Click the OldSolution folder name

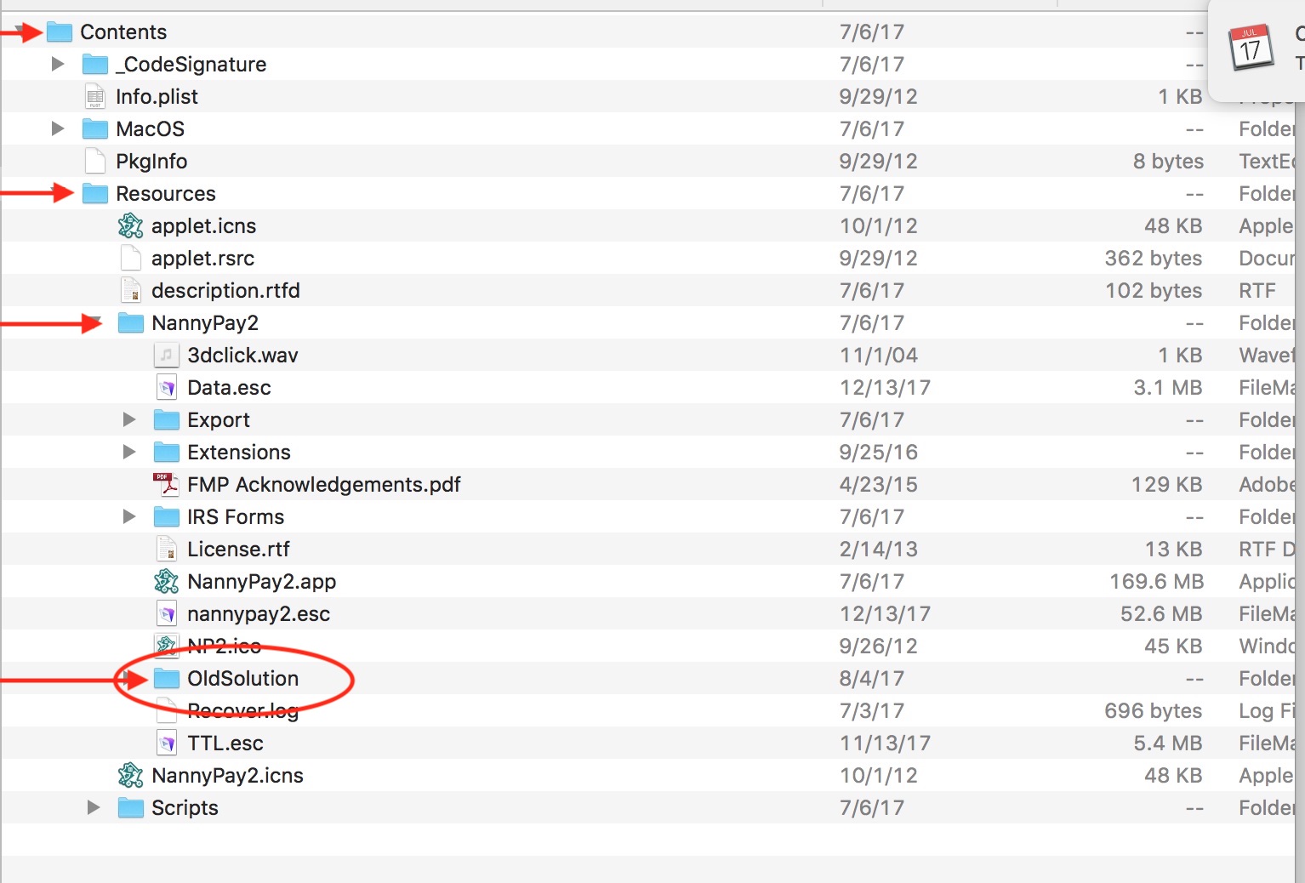click(243, 679)
